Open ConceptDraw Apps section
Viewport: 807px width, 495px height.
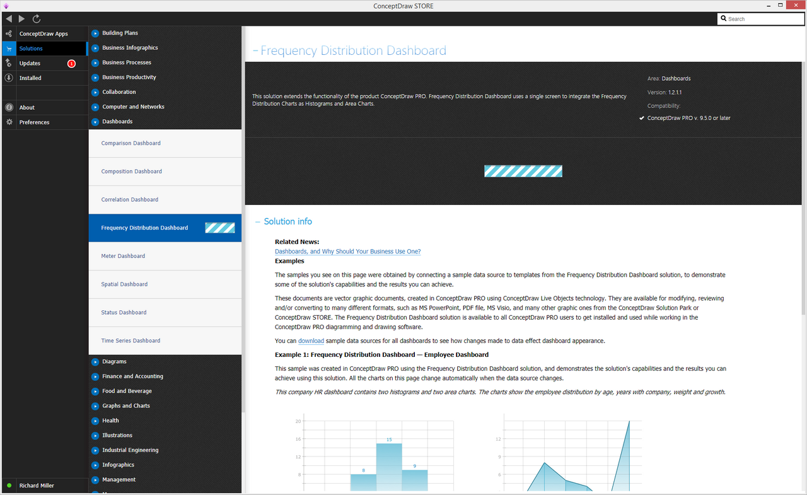click(x=44, y=33)
